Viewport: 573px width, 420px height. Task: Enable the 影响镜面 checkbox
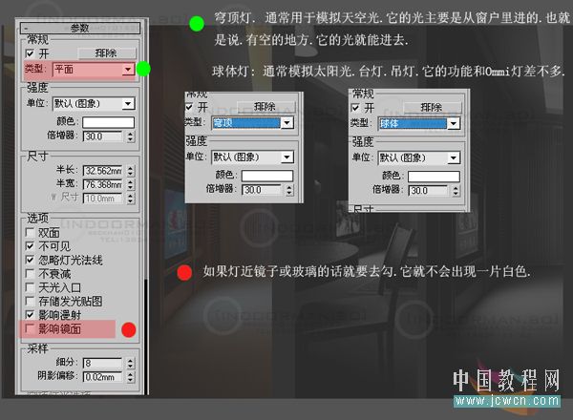point(30,328)
